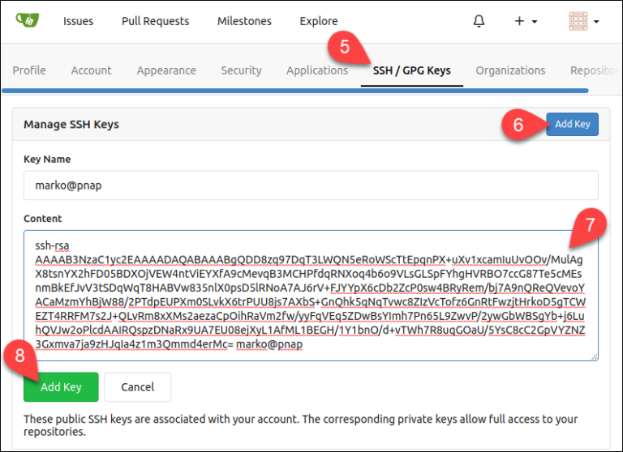Screen dimensions: 623x452
Task: Go to Issues in the top navigation
Action: 78,21
